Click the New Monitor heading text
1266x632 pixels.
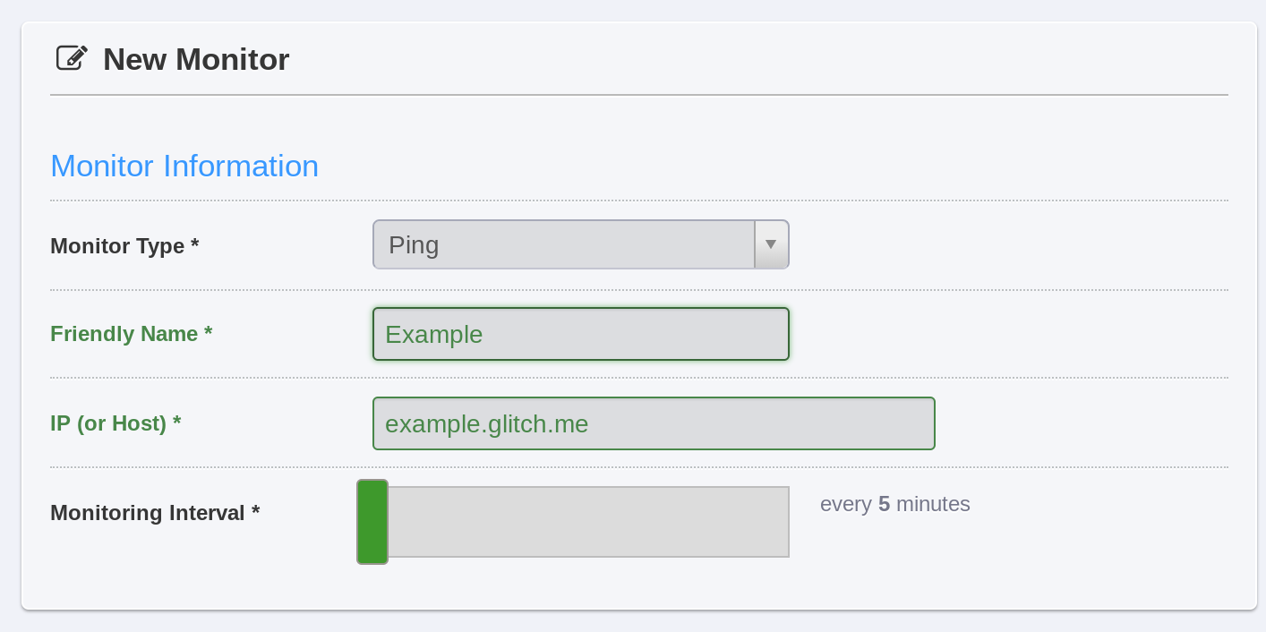(x=196, y=60)
